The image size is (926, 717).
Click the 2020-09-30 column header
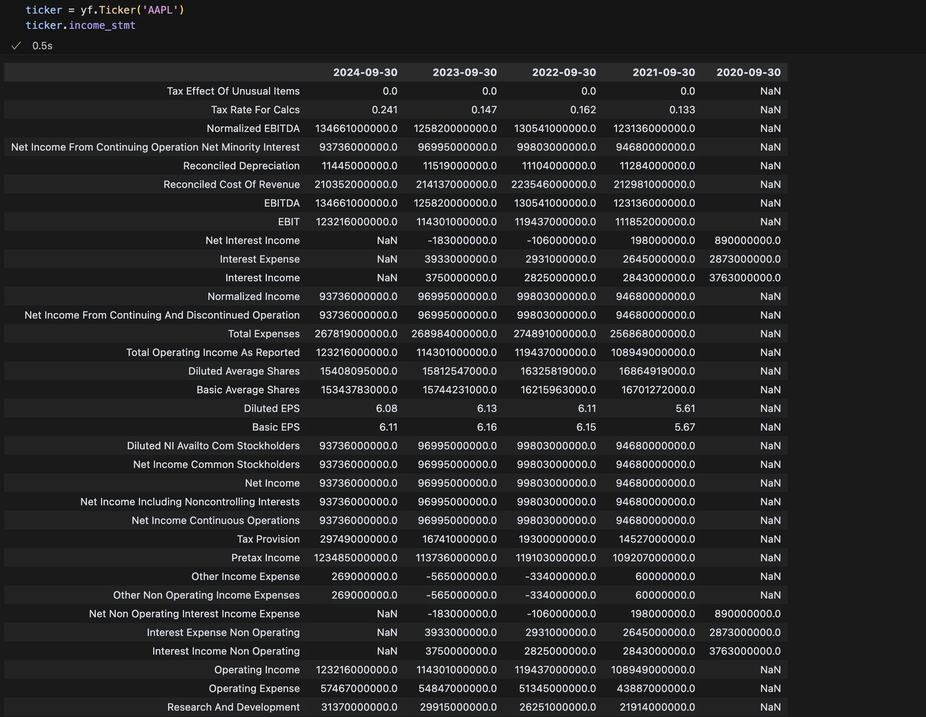coord(748,73)
